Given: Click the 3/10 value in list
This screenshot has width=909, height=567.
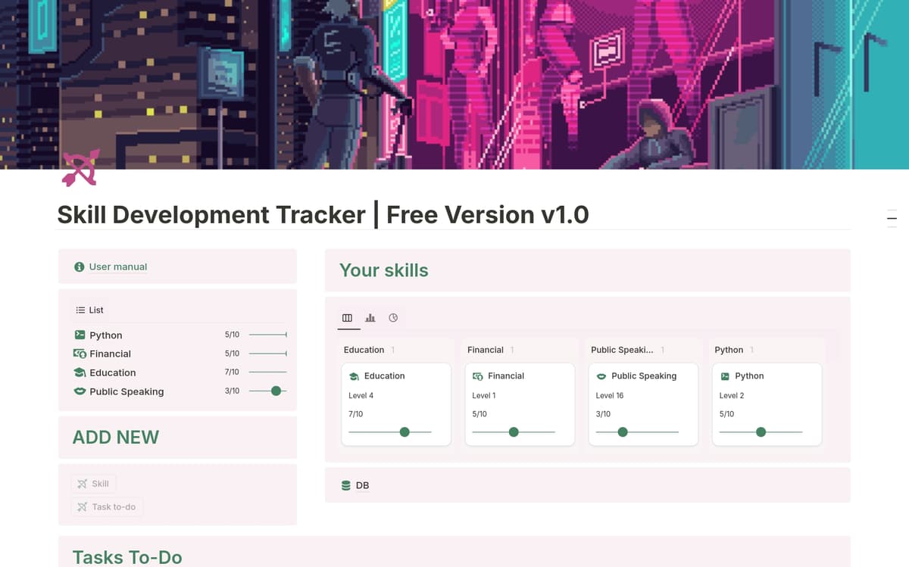Looking at the screenshot, I should coord(232,391).
